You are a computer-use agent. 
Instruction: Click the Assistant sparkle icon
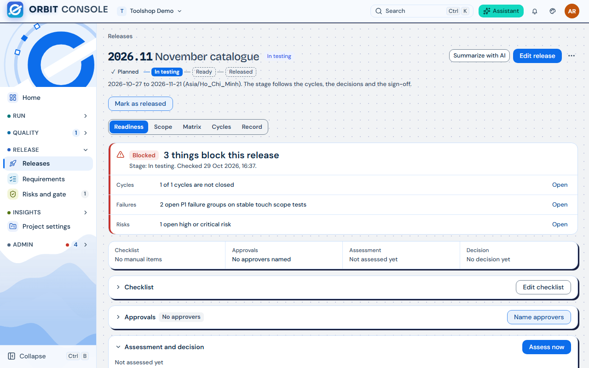(x=487, y=11)
